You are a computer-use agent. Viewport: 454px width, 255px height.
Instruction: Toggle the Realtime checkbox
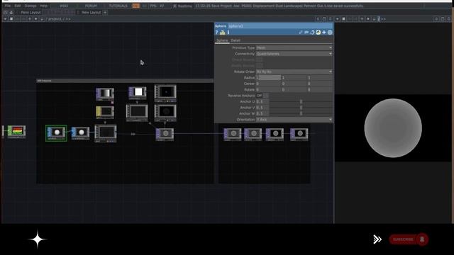pyautogui.click(x=175, y=6)
